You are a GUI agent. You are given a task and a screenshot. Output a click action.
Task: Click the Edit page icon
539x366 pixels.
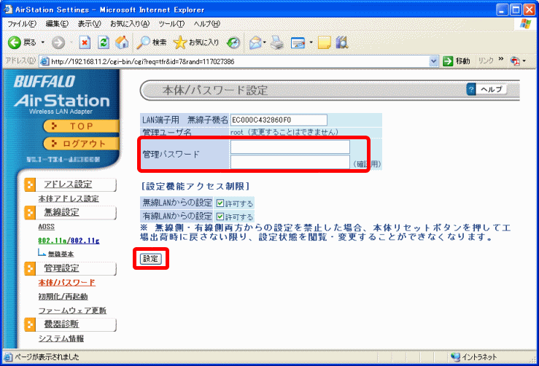pyautogui.click(x=298, y=42)
